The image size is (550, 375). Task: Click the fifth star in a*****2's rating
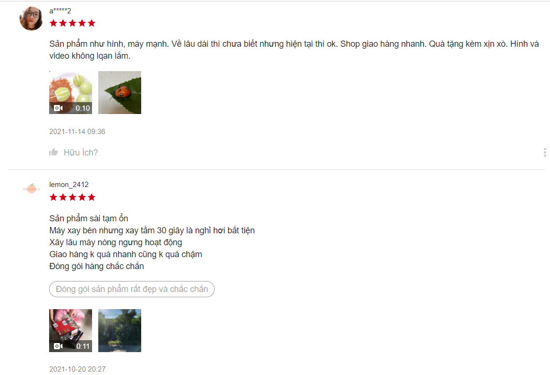click(x=92, y=23)
